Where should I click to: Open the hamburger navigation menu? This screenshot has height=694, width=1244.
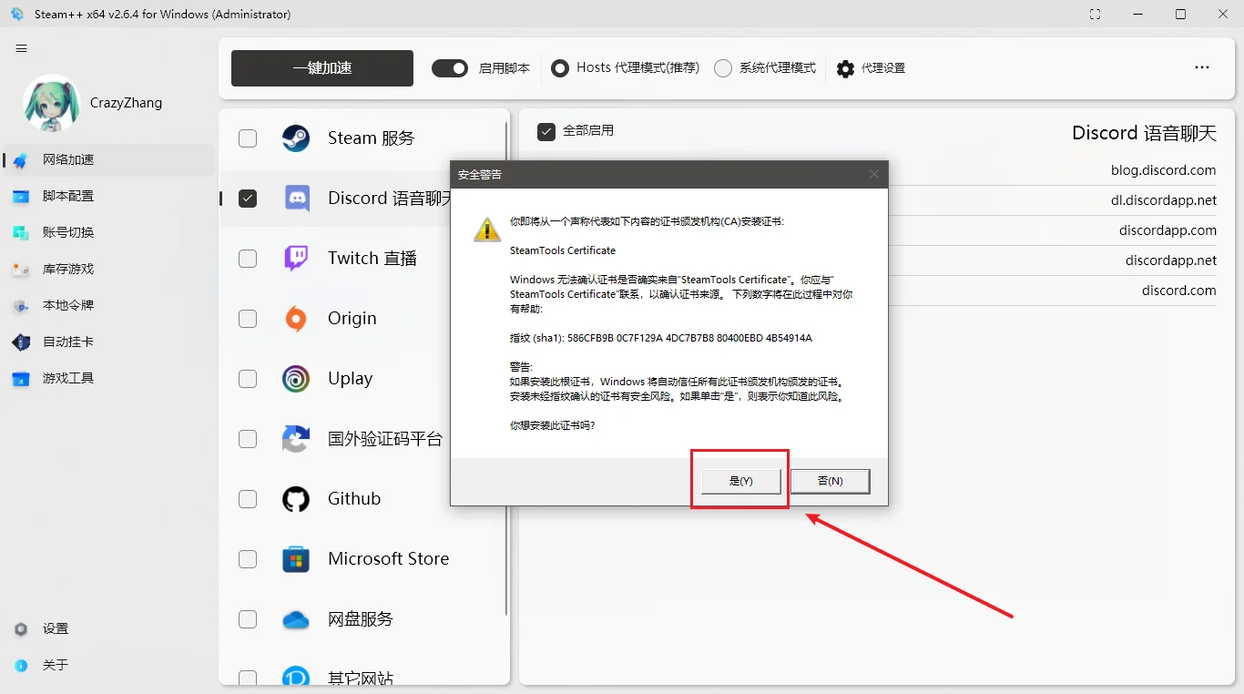click(x=22, y=48)
